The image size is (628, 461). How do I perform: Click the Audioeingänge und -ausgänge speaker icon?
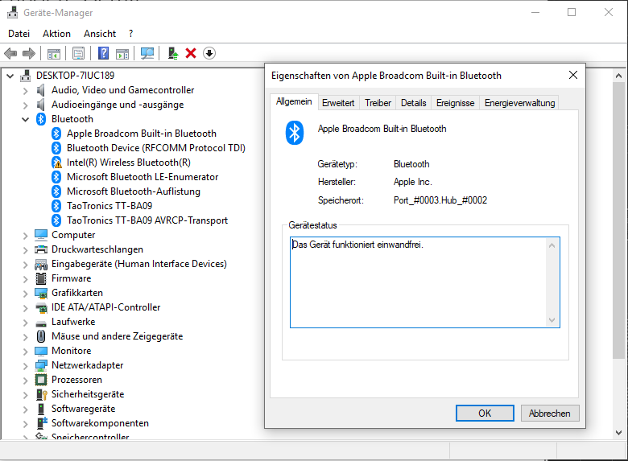point(40,105)
